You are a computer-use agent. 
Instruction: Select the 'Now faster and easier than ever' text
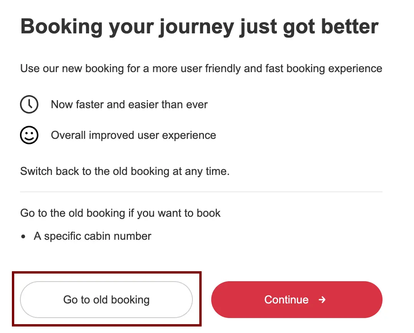(x=129, y=104)
